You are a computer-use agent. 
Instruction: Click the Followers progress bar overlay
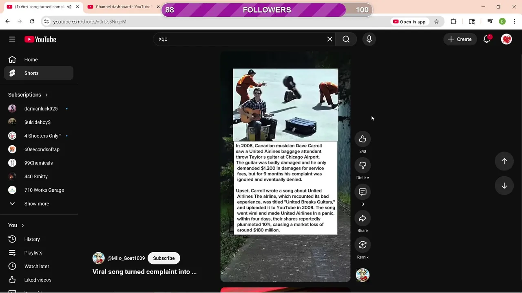(x=267, y=10)
